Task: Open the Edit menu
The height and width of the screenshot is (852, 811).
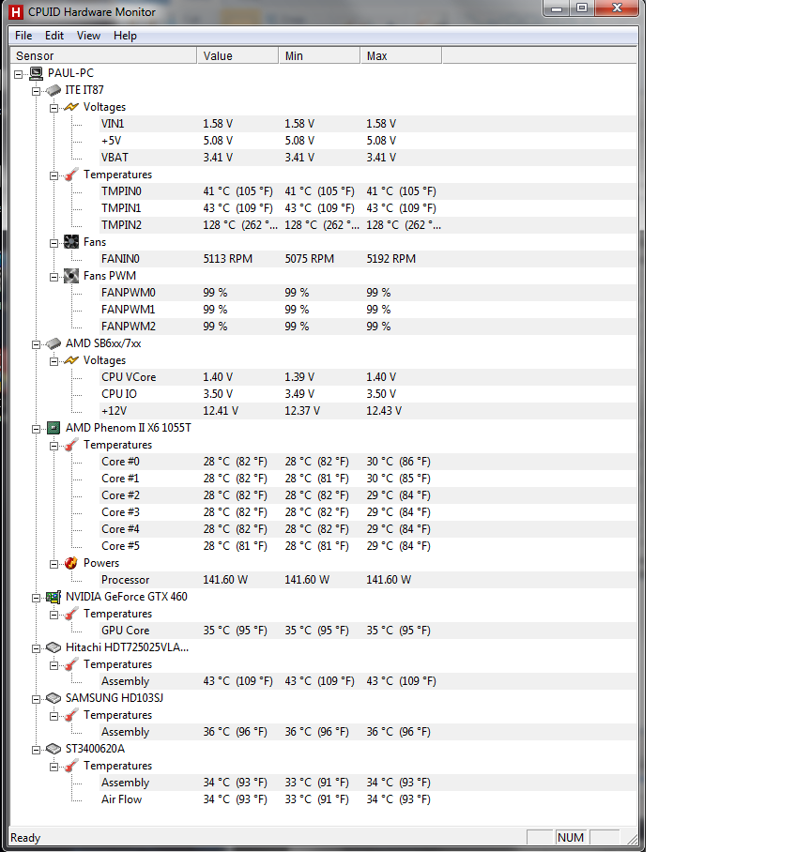Action: click(x=54, y=36)
